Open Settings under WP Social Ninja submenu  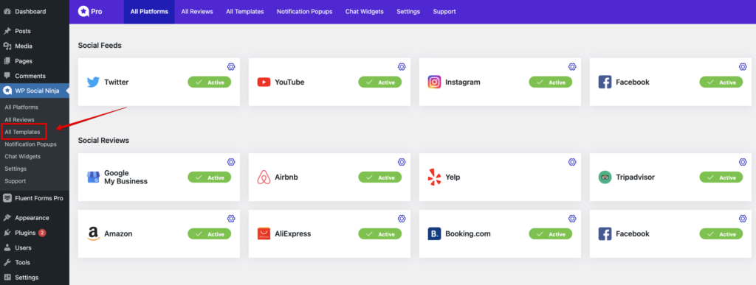[16, 169]
